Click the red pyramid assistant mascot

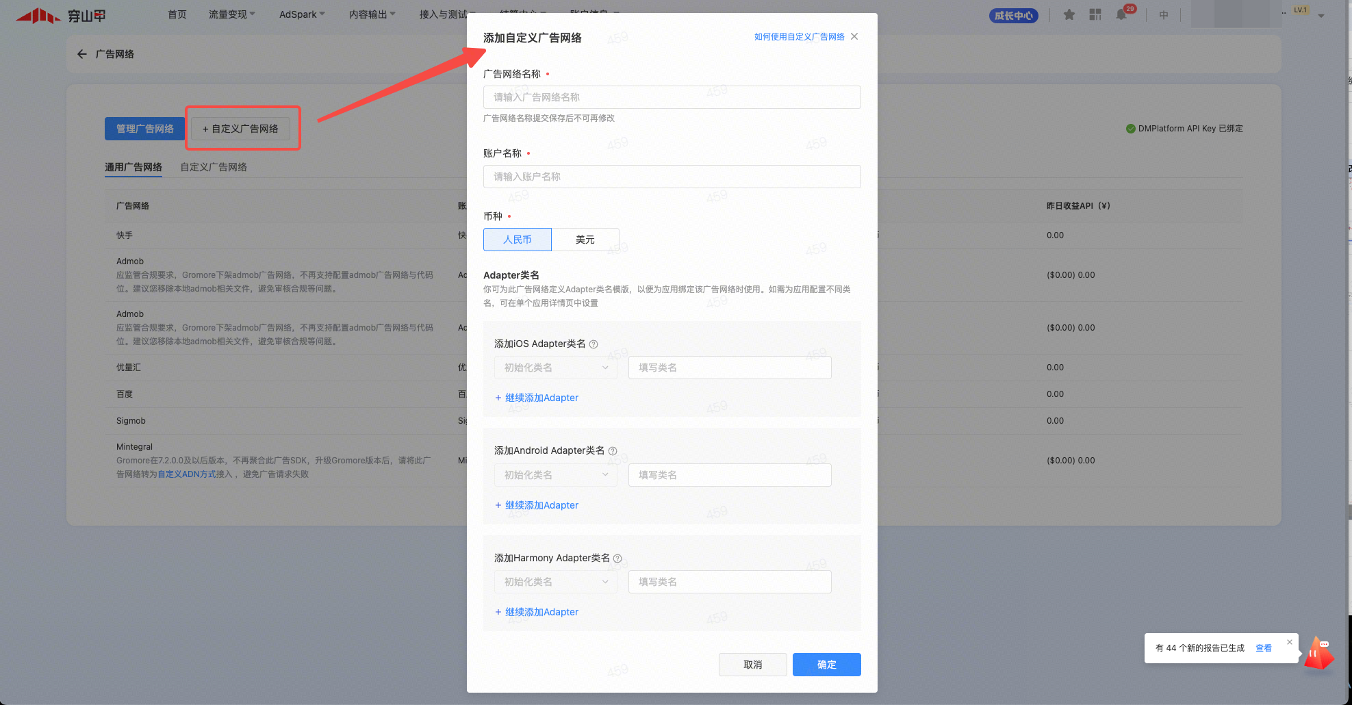(1318, 653)
